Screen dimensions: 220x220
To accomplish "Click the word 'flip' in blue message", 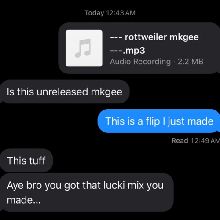I will 153,121.
